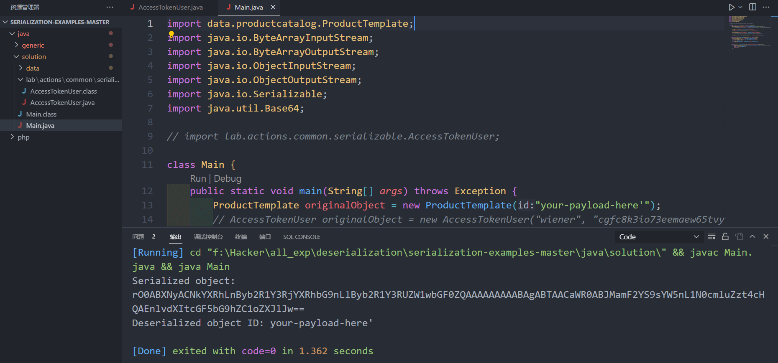This screenshot has height=363, width=778.
Task: Close the Main.java editor tab
Action: coord(273,7)
